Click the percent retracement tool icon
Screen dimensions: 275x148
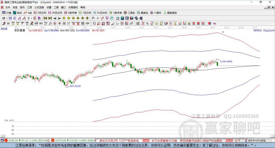click(x=147, y=23)
